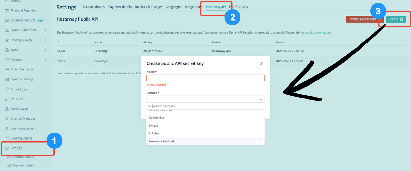The width and height of the screenshot is (411, 171).
Task: Click created date 2025-05-29 17:09:12
Action: pyautogui.click(x=290, y=51)
